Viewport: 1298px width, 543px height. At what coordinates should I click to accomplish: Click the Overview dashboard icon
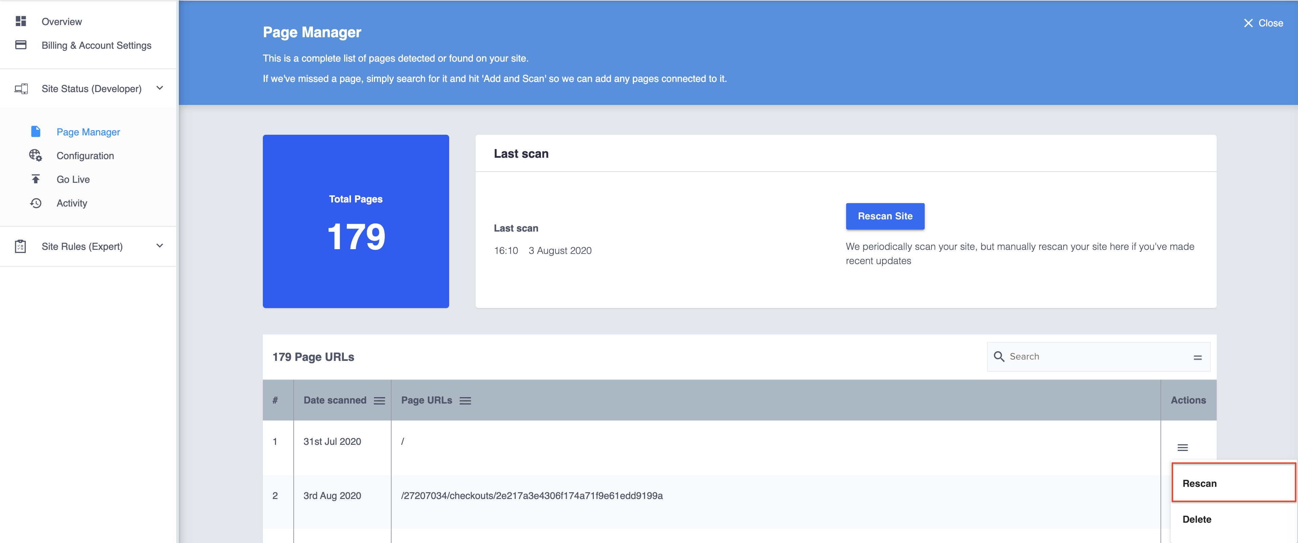(21, 21)
